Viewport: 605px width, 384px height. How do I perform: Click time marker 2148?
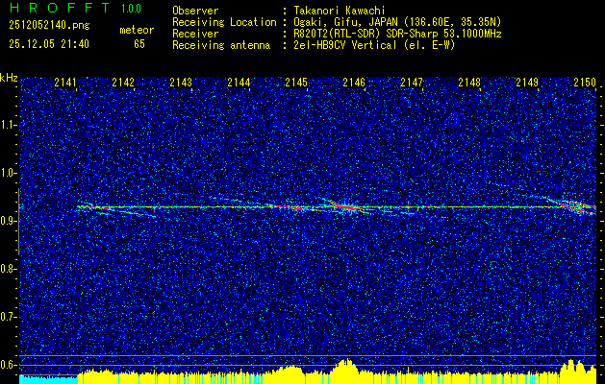[x=469, y=82]
